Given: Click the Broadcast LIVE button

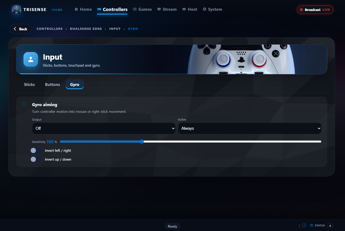Looking at the screenshot, I should 315,10.
